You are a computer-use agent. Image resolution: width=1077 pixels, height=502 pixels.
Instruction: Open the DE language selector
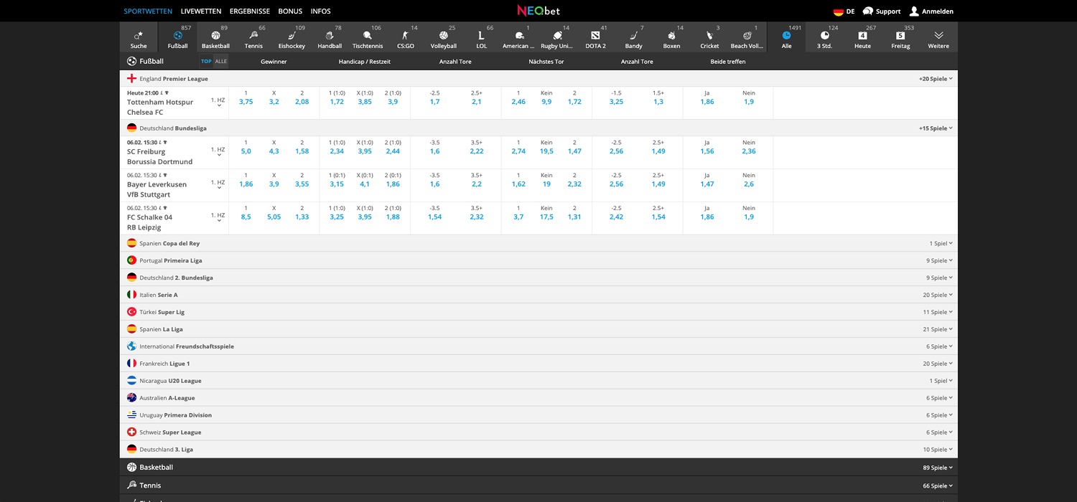click(x=844, y=11)
